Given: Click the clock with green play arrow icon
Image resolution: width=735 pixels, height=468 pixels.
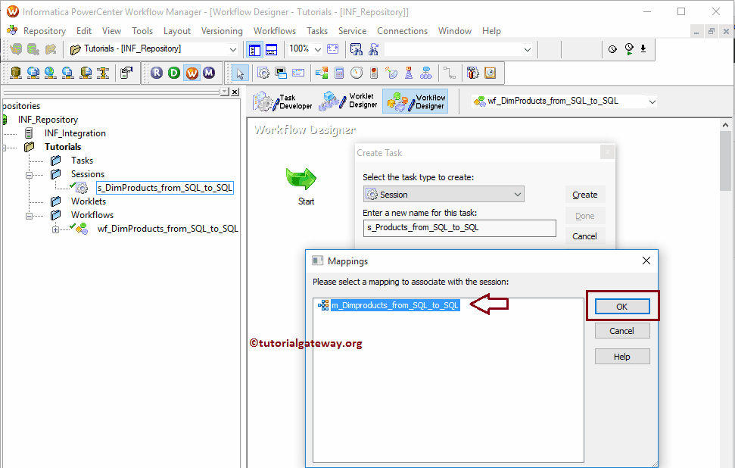Looking at the screenshot, I should [629, 48].
